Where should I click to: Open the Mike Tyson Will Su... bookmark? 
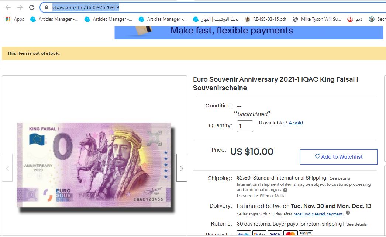coord(317,19)
